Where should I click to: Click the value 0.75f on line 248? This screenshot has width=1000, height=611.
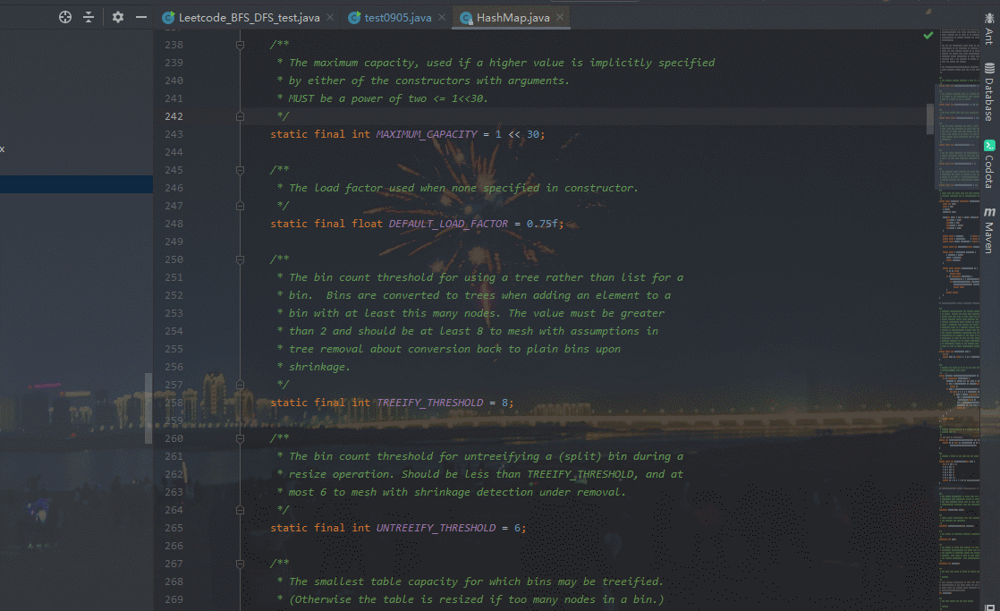542,224
